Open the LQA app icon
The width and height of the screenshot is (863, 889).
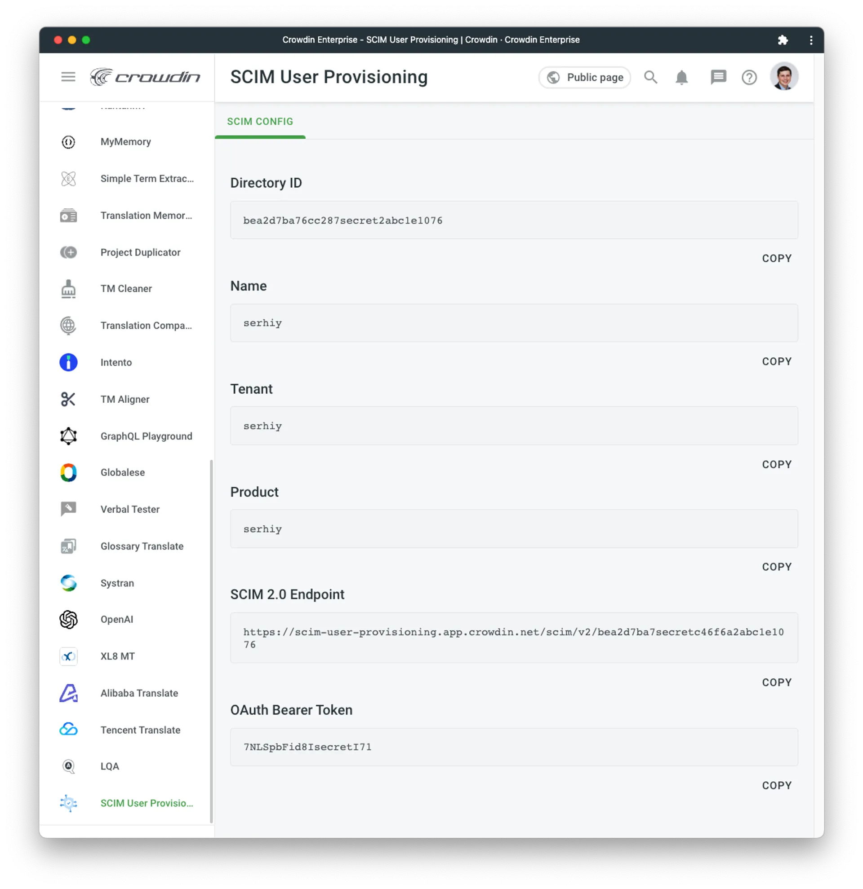(x=68, y=766)
